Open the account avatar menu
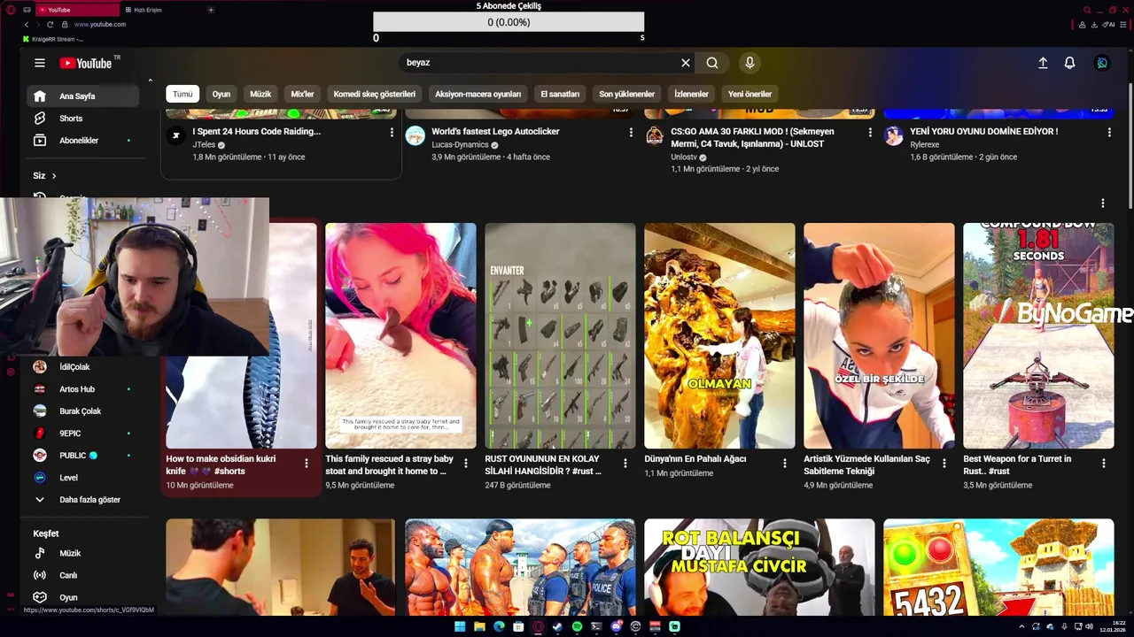The height and width of the screenshot is (637, 1134). [x=1102, y=63]
